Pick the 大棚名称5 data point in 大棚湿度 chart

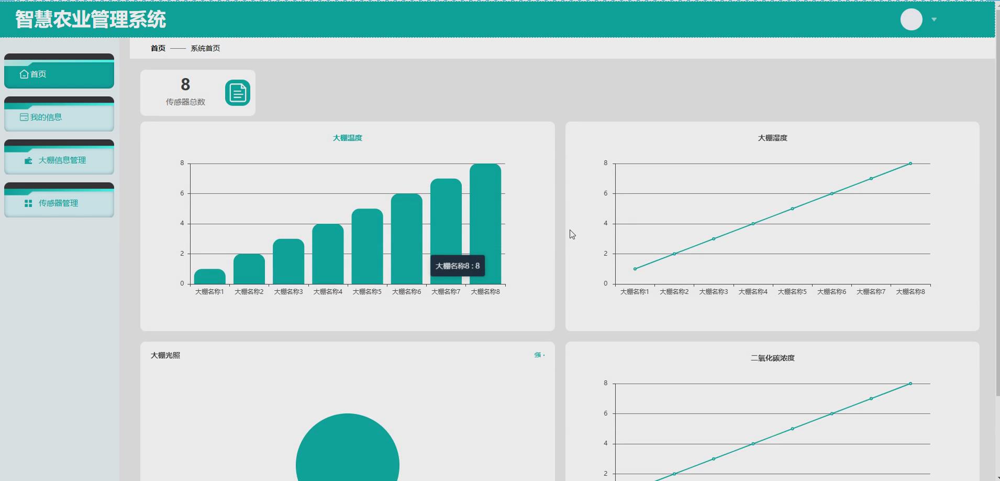[x=793, y=209]
